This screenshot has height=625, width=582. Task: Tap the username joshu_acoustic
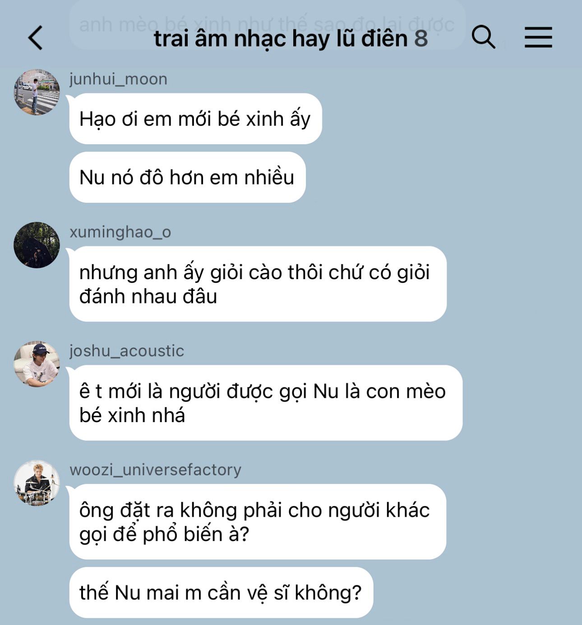click(127, 351)
